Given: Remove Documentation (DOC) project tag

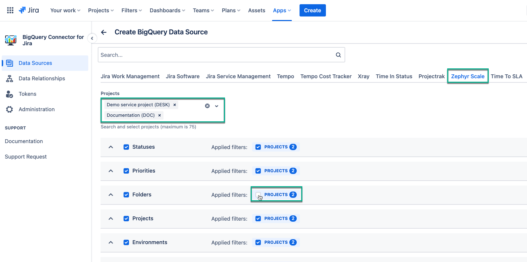Looking at the screenshot, I should 159,115.
